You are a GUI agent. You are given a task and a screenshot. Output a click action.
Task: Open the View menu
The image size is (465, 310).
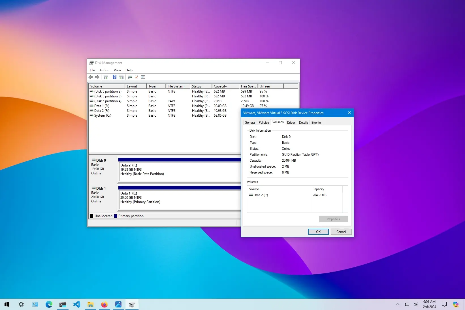click(117, 70)
